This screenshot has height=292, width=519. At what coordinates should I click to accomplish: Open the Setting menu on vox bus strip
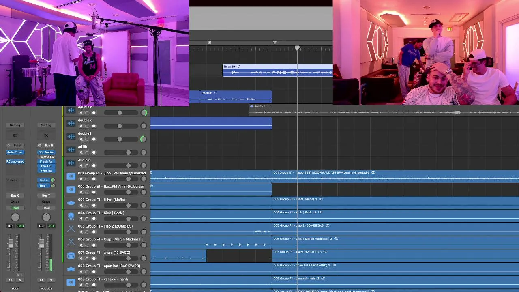(46, 125)
